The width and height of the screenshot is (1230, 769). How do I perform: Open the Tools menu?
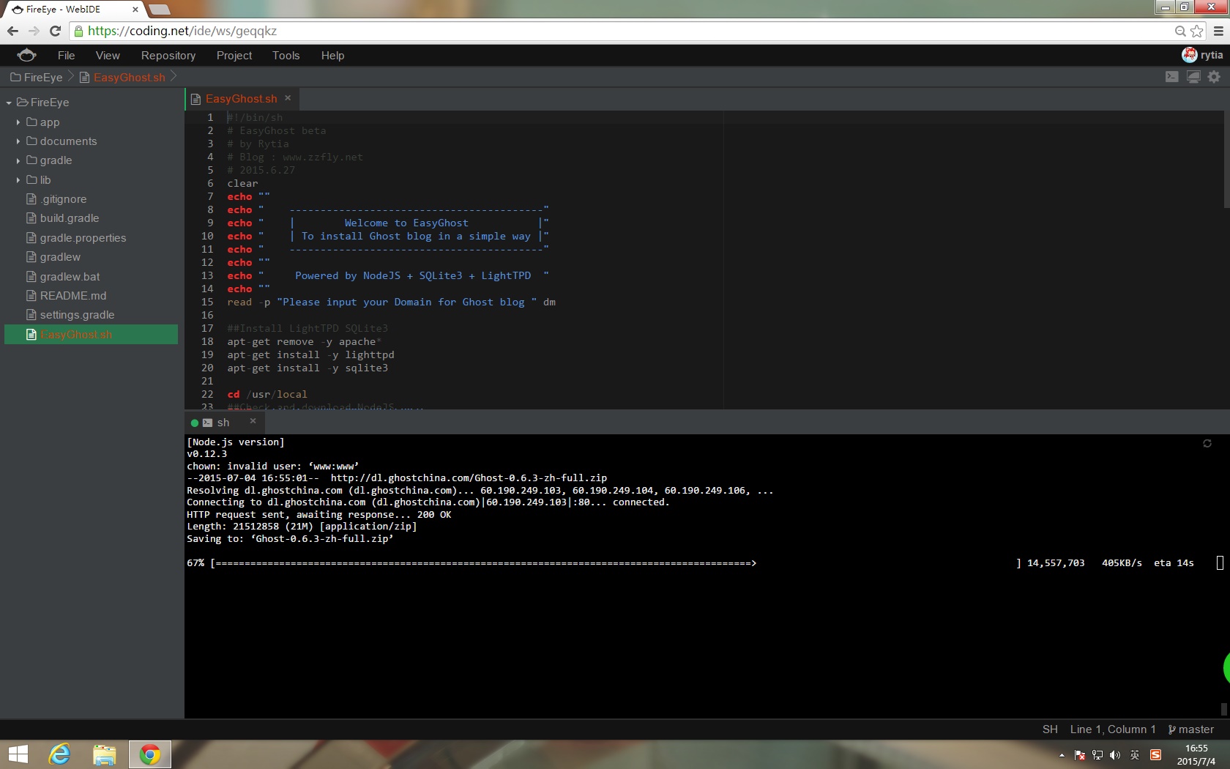pyautogui.click(x=286, y=56)
